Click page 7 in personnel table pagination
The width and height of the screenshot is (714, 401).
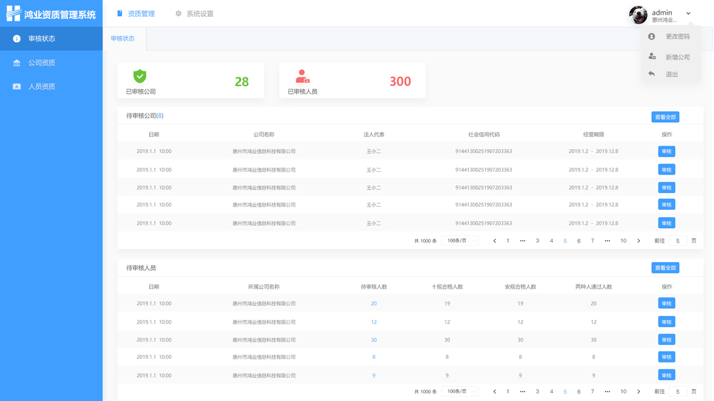click(592, 392)
